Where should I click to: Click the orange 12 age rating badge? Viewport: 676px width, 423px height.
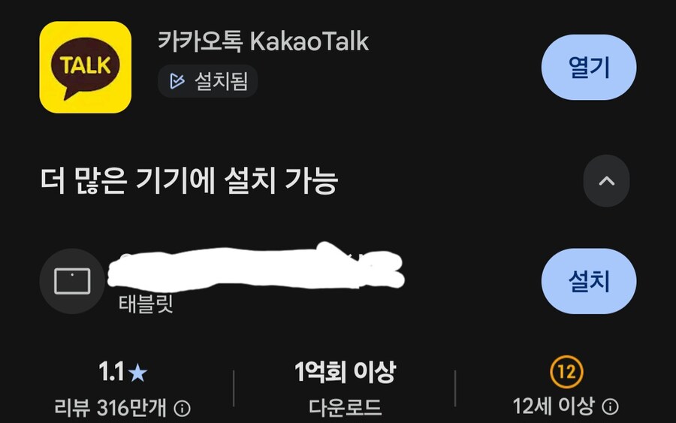coord(566,372)
